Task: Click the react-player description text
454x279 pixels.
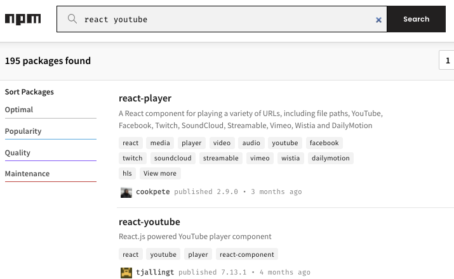Action: point(251,119)
